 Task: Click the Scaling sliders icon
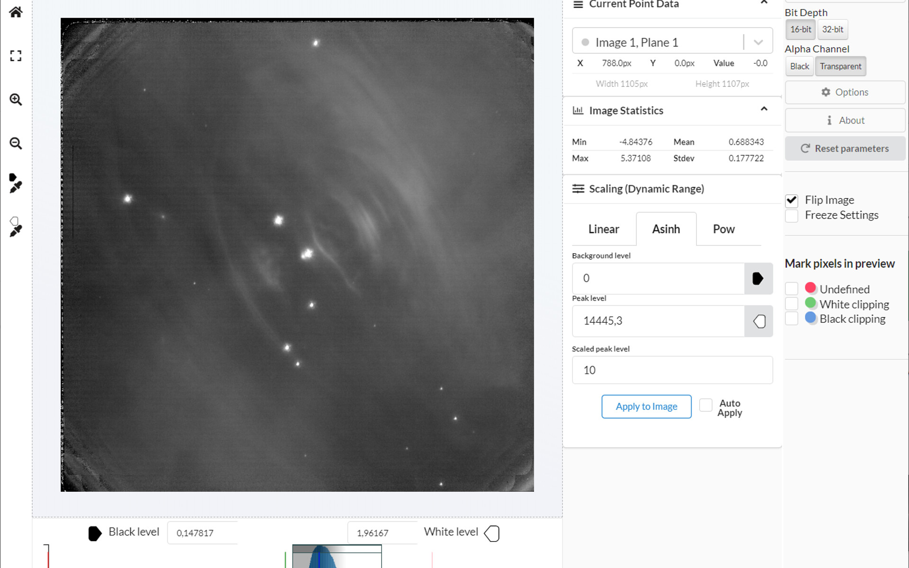click(x=578, y=189)
